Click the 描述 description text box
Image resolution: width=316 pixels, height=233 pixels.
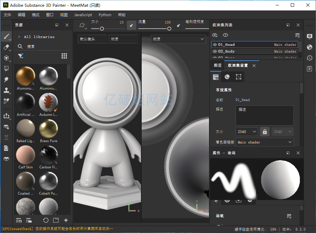265,115
